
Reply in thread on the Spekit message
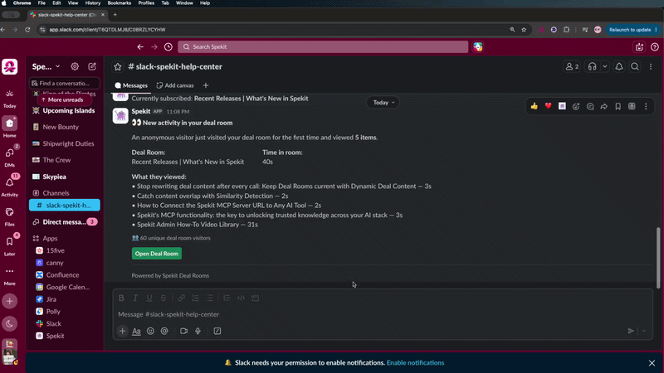coord(590,107)
